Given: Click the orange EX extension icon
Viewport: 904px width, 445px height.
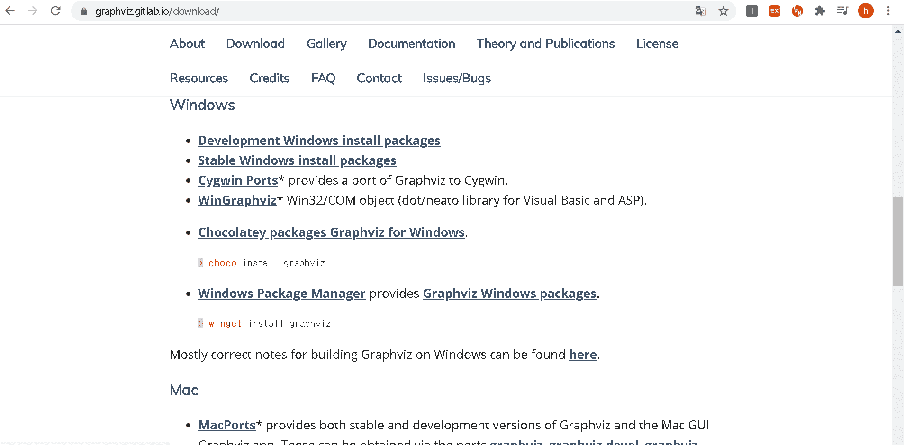Looking at the screenshot, I should [x=775, y=11].
